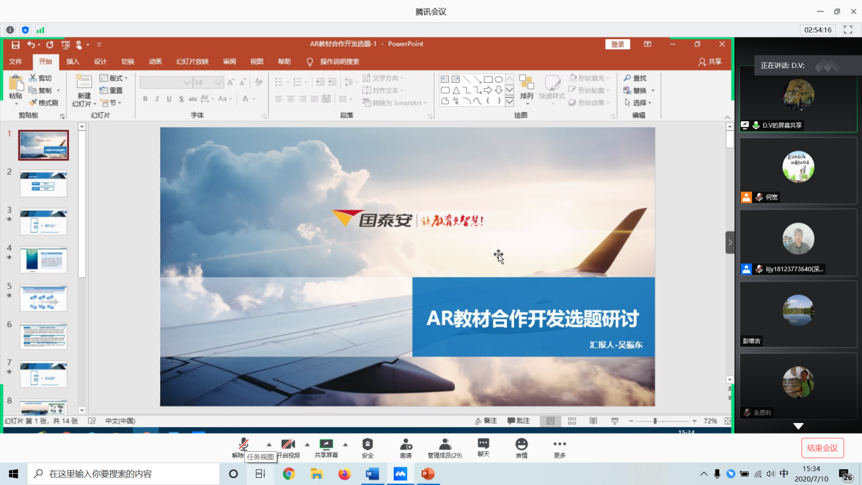862x485 pixels.
Task: Click the 登录 button in PowerPoint title bar
Action: click(x=618, y=44)
